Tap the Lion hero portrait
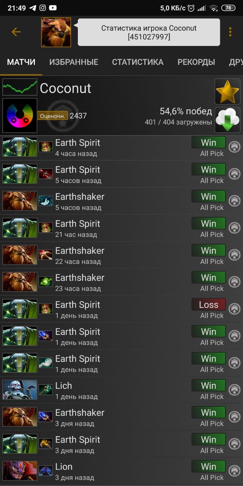The height and width of the screenshot is (486, 243). (20, 471)
